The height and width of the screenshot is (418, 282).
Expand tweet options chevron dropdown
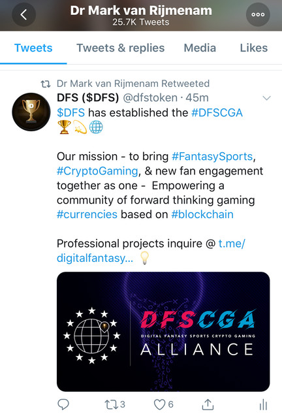[x=266, y=98]
